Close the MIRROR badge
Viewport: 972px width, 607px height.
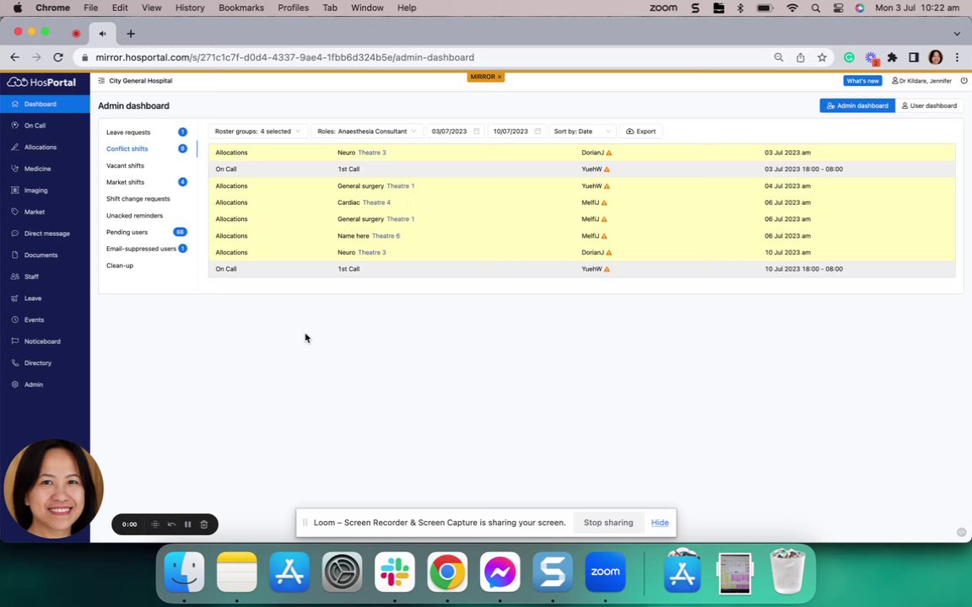click(x=499, y=77)
